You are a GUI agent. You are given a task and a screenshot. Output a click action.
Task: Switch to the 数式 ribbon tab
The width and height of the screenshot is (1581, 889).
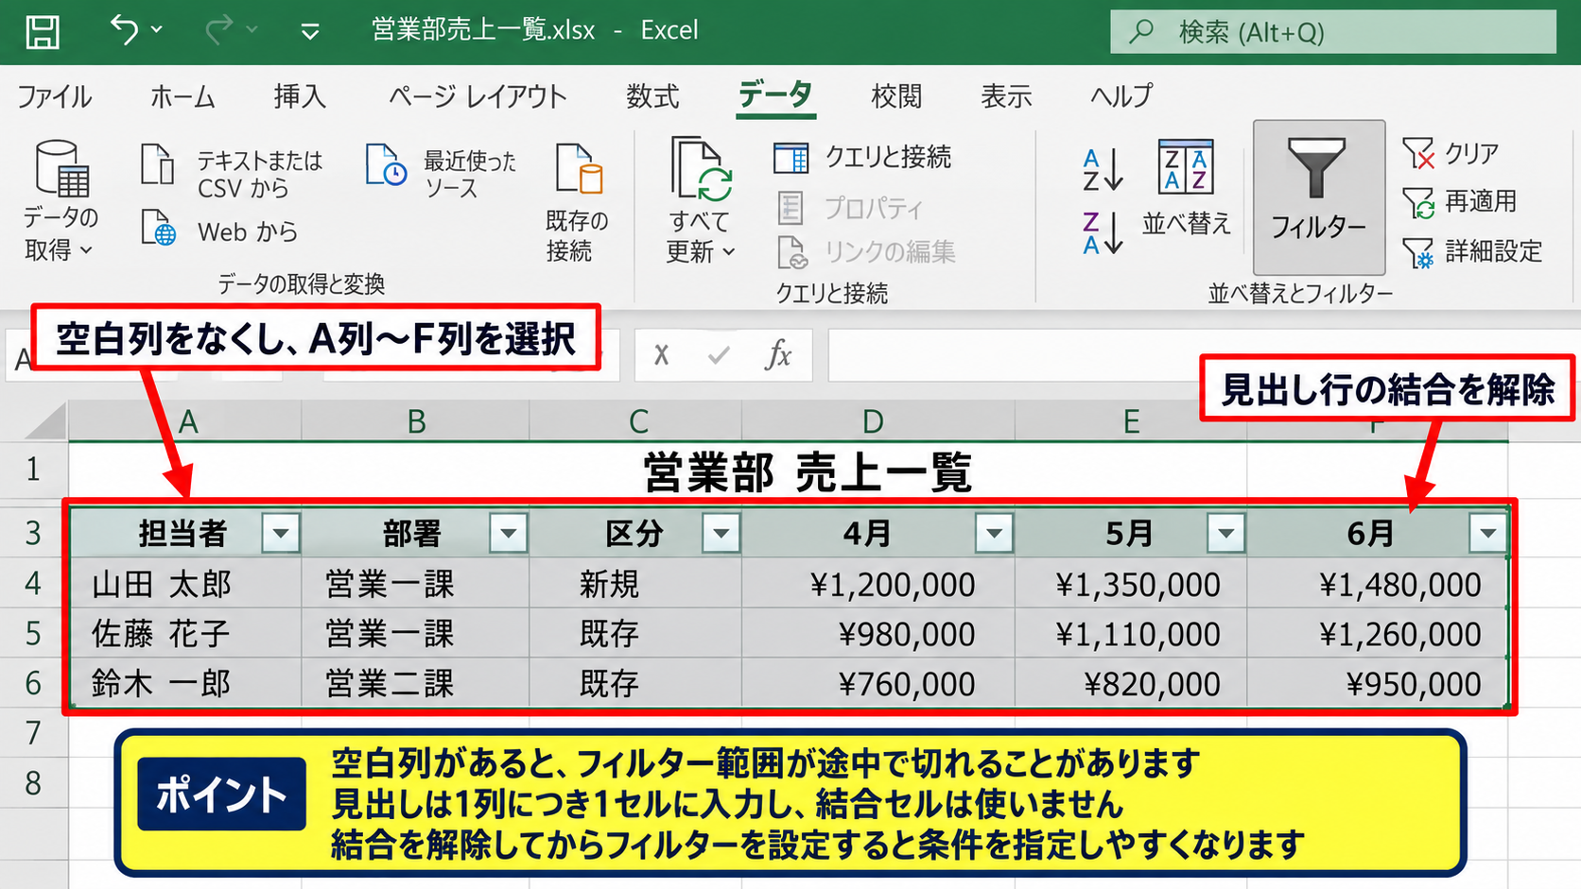[x=652, y=96]
